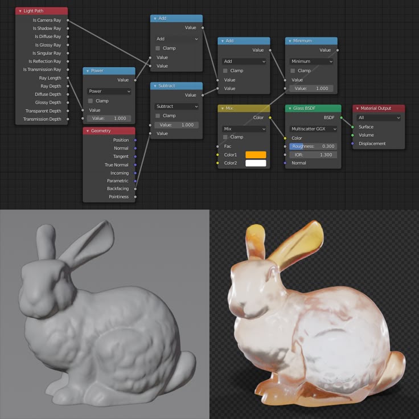Click the Transparent Depth output socket
Image resolution: width=419 pixels, height=419 pixels.
click(68, 111)
